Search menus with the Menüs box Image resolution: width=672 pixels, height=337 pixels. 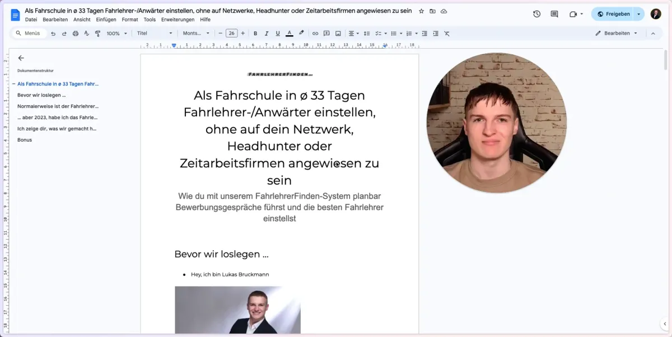[x=28, y=34]
